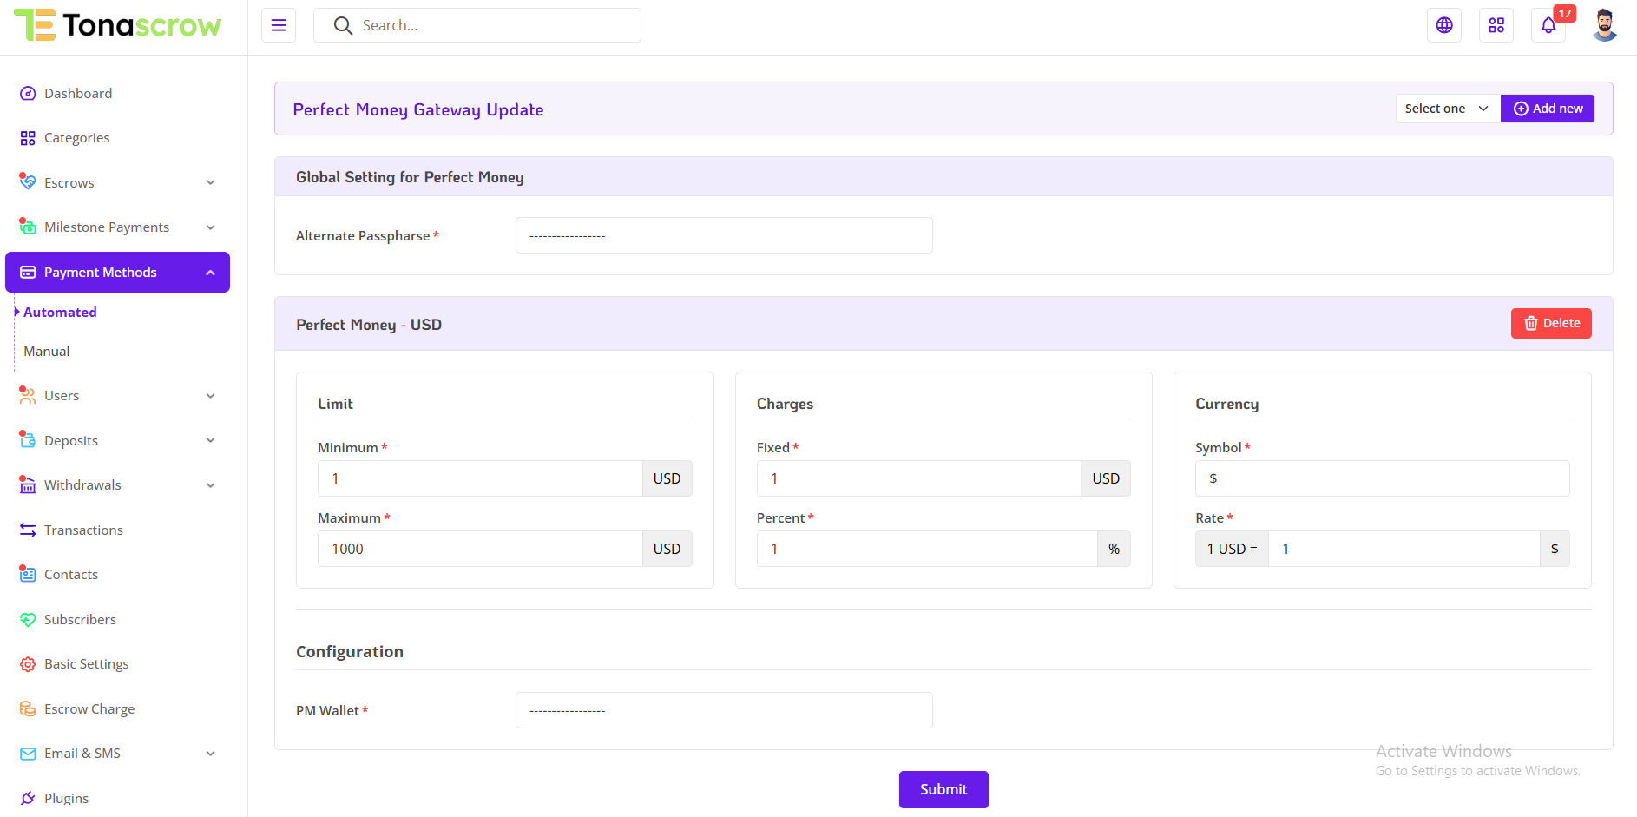Image resolution: width=1637 pixels, height=817 pixels.
Task: Go to Categories in the sidebar
Action: coord(76,138)
